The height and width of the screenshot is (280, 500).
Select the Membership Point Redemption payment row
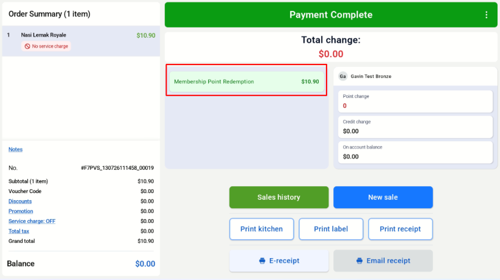[247, 82]
